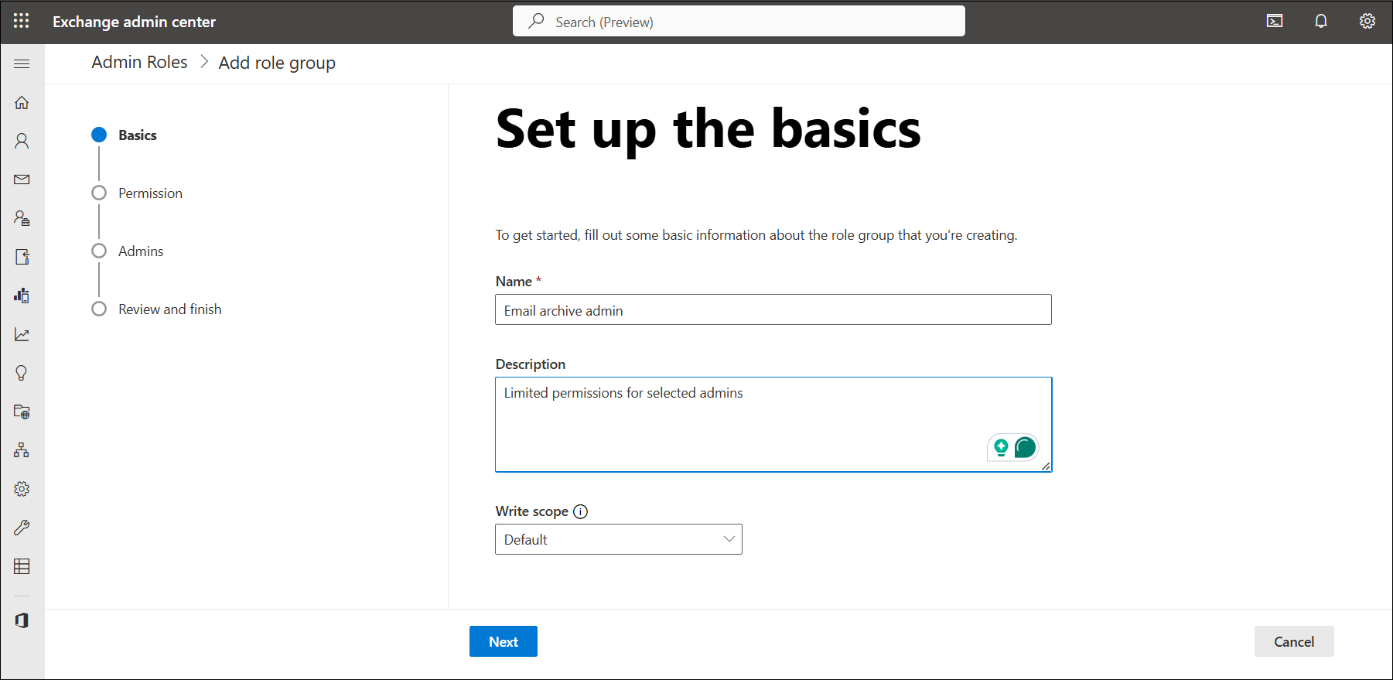Open Mail flow envelope icon
The height and width of the screenshot is (680, 1393).
[22, 179]
